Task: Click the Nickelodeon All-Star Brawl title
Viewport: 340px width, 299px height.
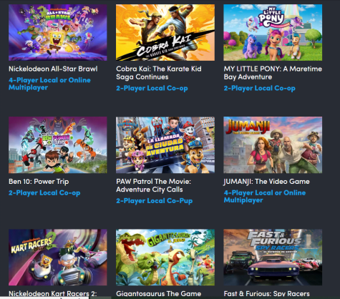Action: [53, 69]
